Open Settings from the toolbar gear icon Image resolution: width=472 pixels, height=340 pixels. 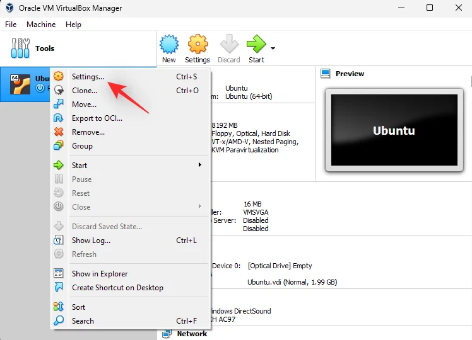click(x=198, y=45)
